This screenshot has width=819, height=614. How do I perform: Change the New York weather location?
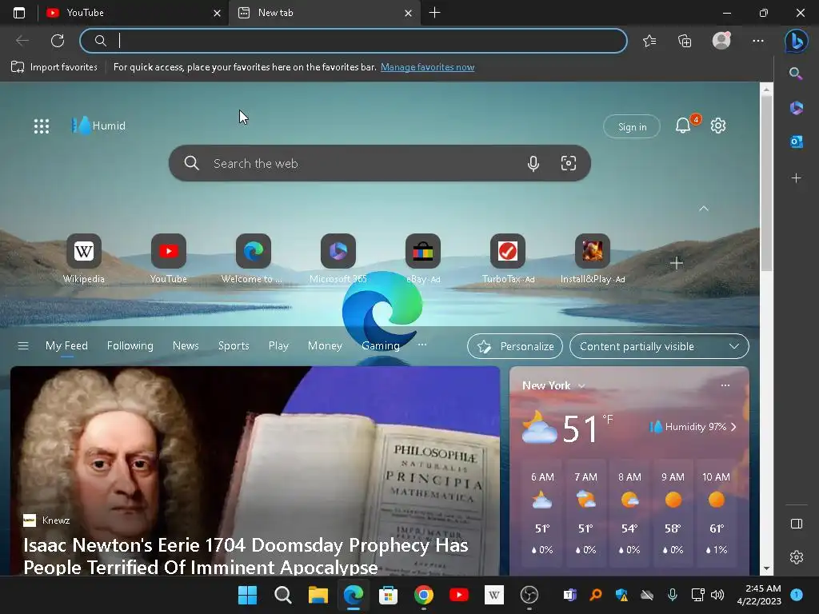click(x=553, y=385)
